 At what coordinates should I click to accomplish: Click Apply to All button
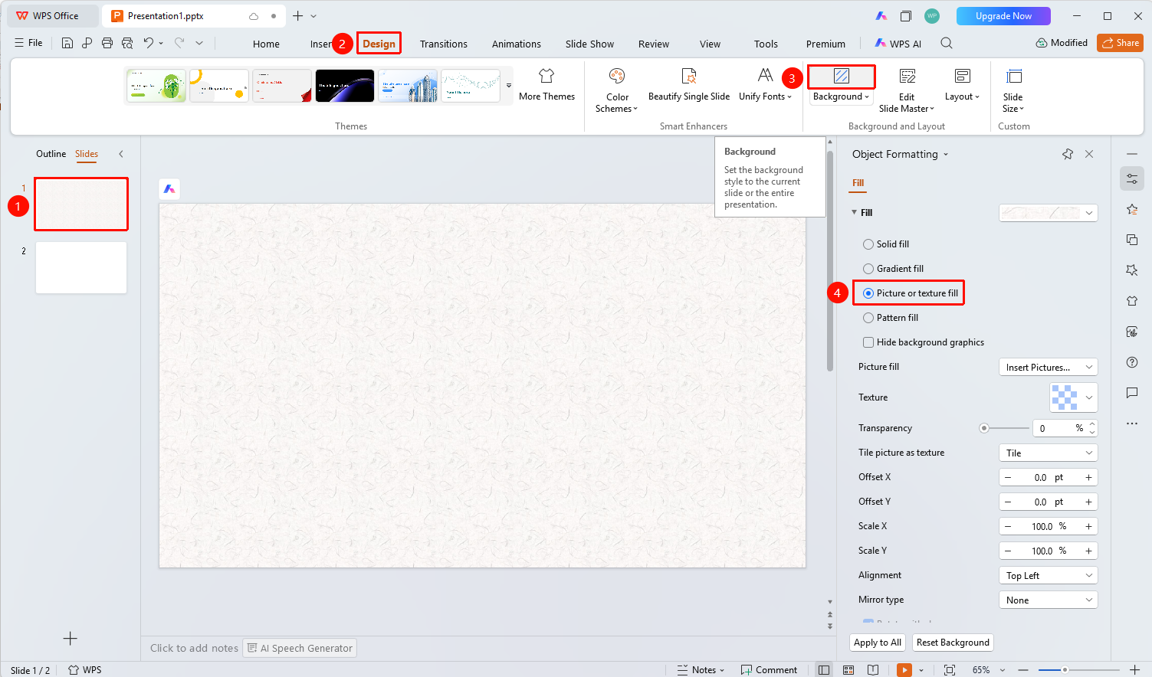(878, 643)
